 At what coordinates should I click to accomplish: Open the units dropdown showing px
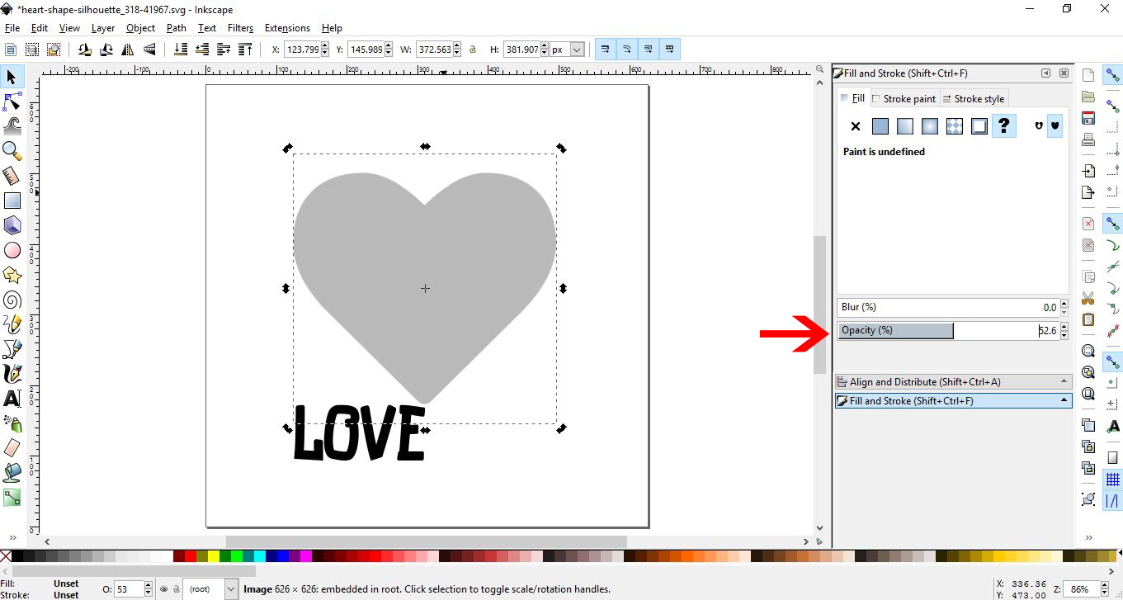pos(566,49)
